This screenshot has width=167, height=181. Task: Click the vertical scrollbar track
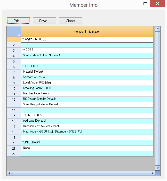point(158,99)
